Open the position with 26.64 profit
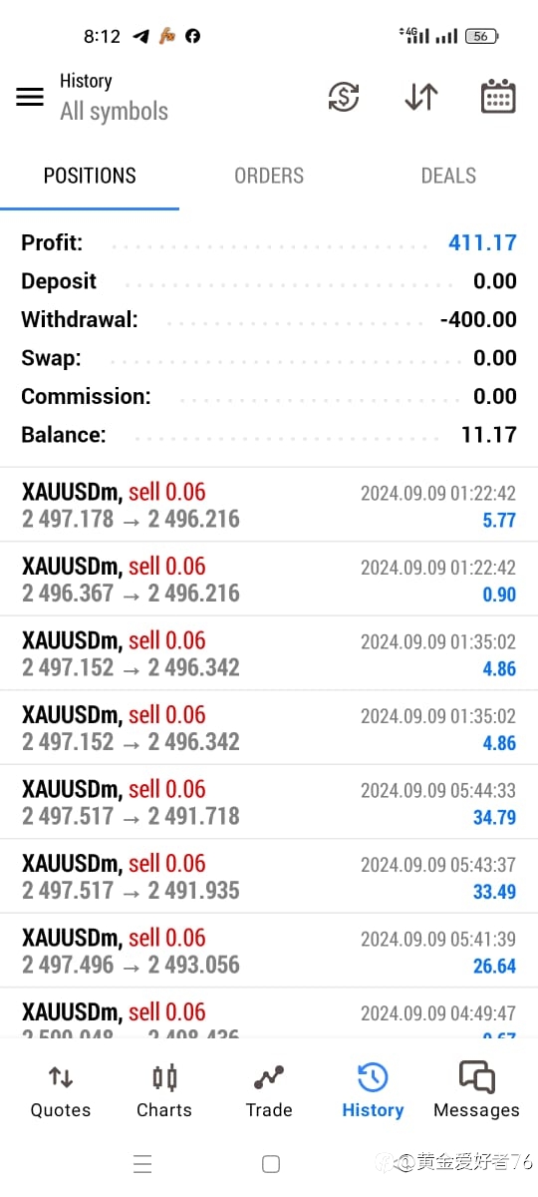This screenshot has height=1197, width=538. tap(269, 951)
